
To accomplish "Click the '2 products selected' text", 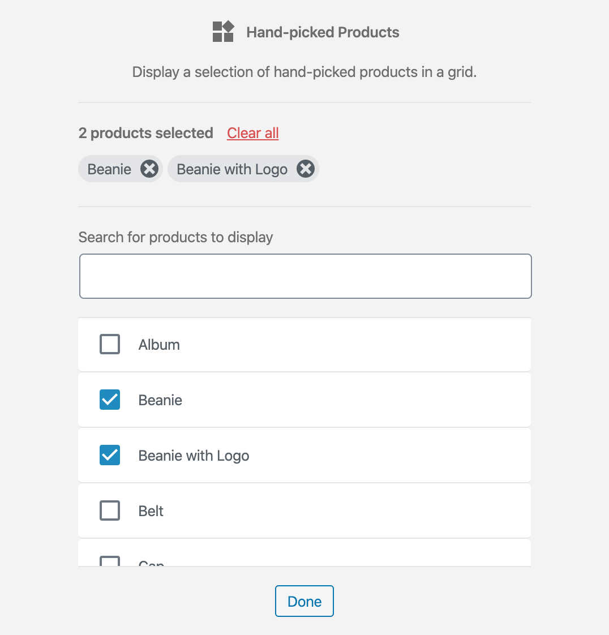I will (x=146, y=133).
